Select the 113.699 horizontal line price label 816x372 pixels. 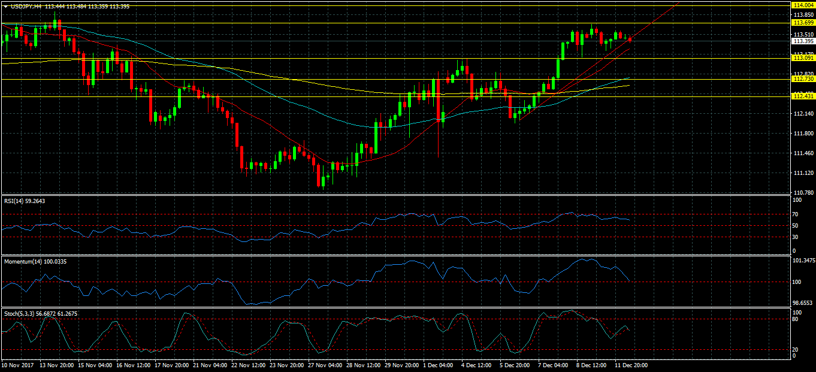tap(803, 23)
